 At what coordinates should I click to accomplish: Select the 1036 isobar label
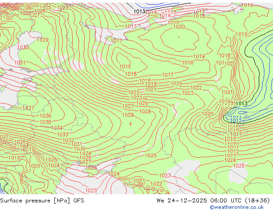[46, 116]
